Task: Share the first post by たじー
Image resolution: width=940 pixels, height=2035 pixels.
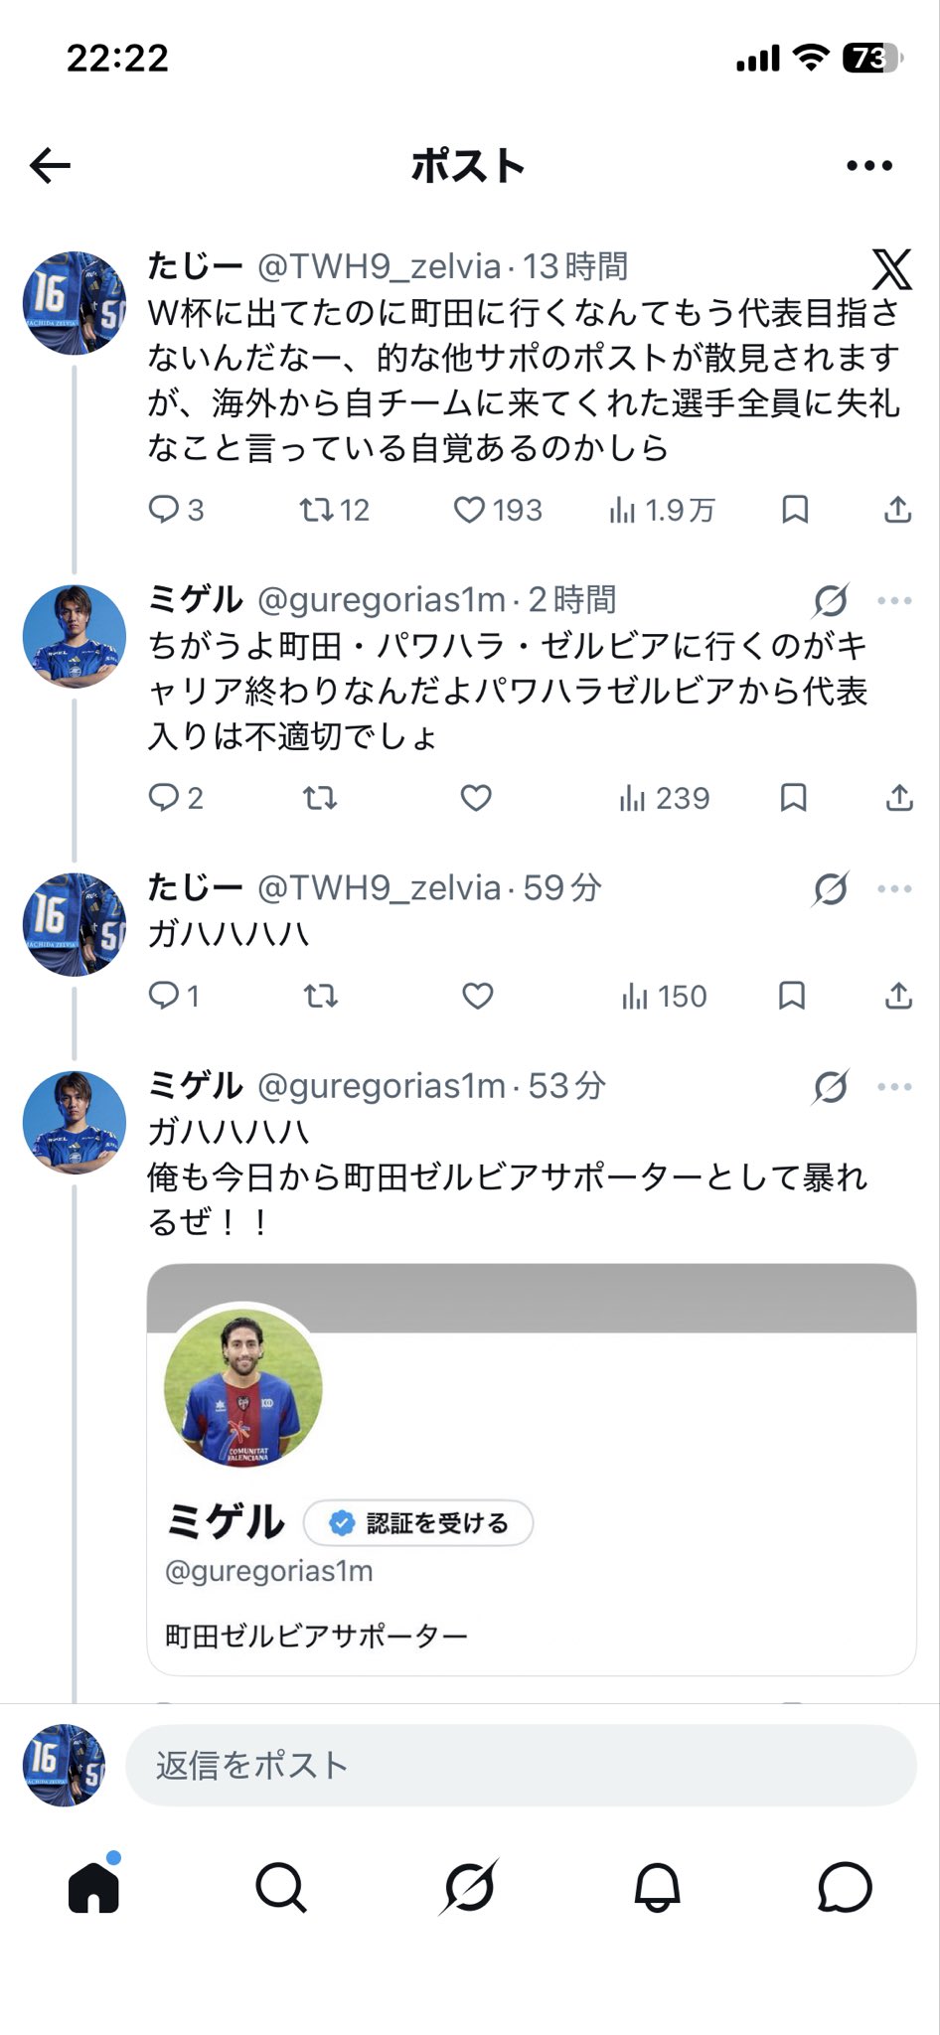Action: [x=898, y=510]
